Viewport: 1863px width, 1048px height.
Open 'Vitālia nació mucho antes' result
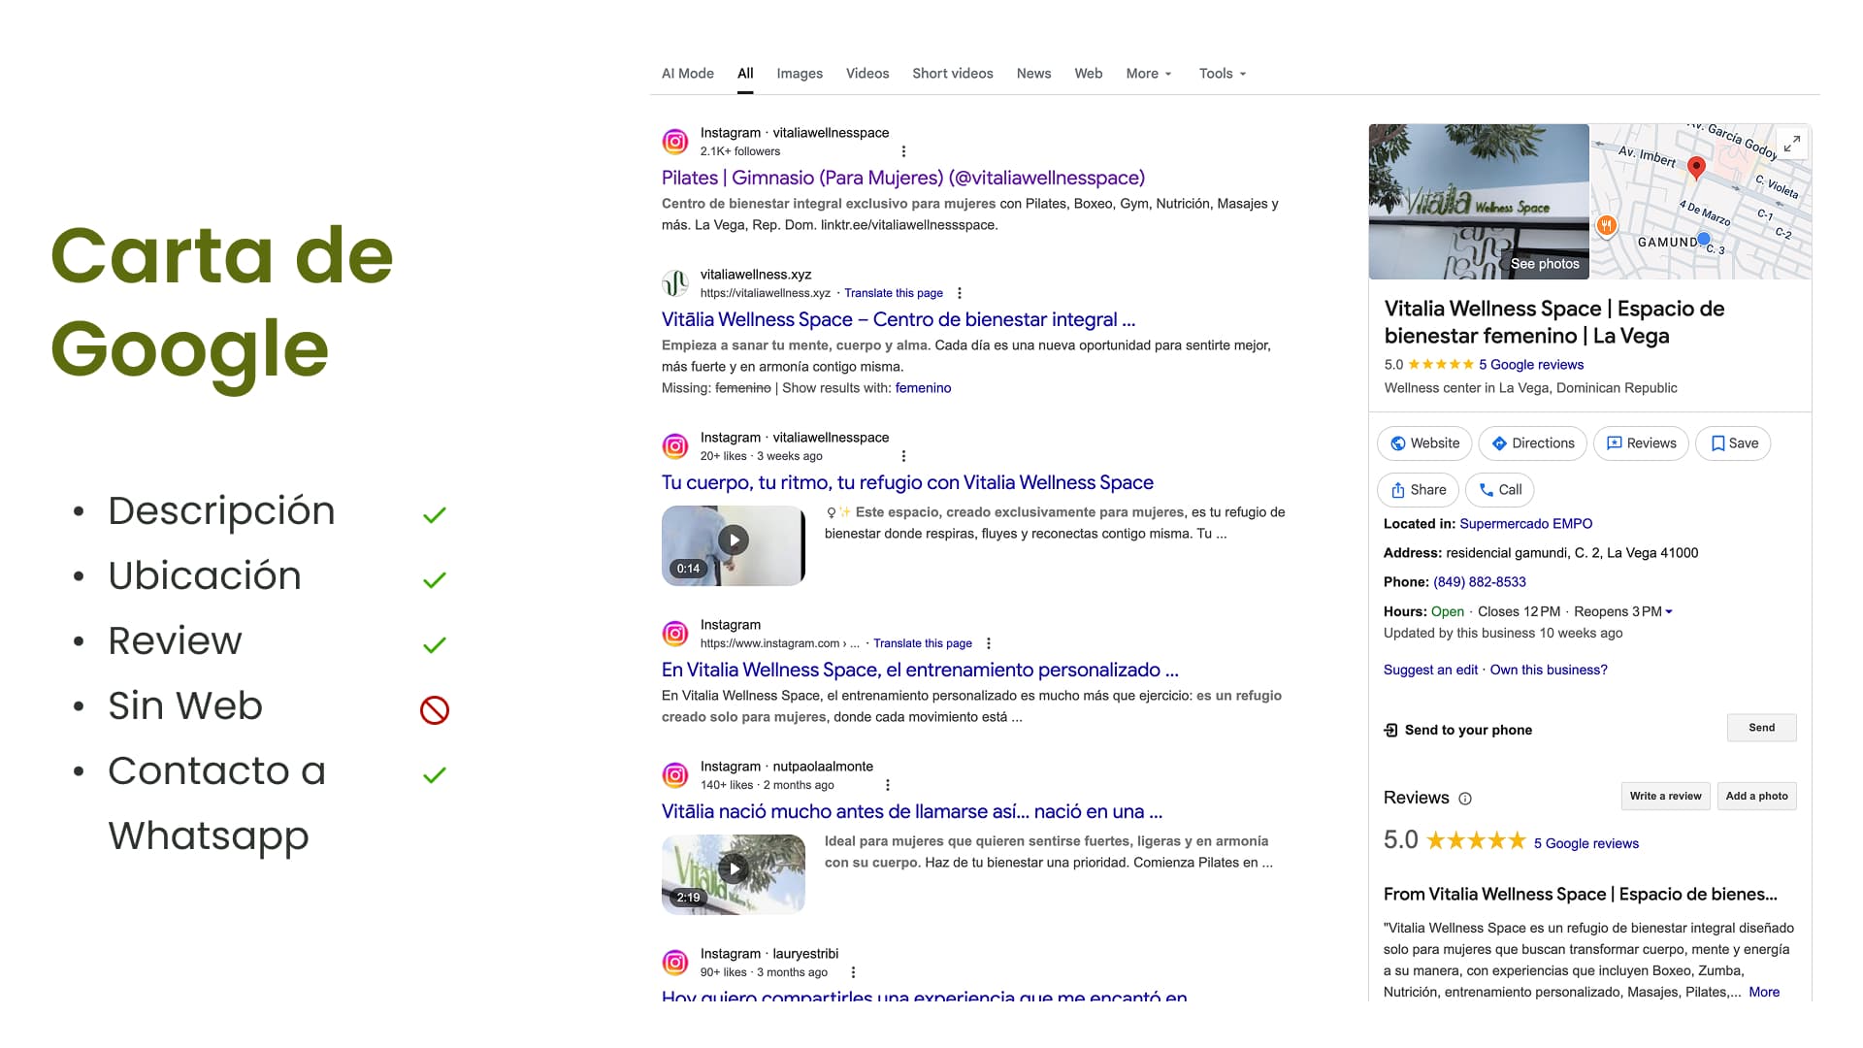[x=912, y=811]
